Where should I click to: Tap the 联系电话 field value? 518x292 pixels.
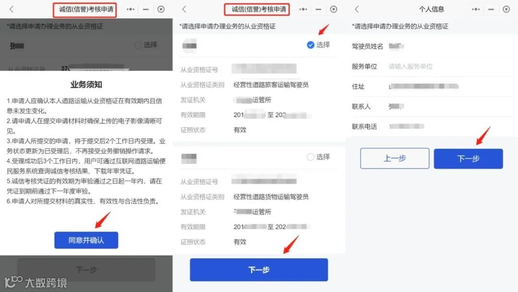click(x=407, y=126)
